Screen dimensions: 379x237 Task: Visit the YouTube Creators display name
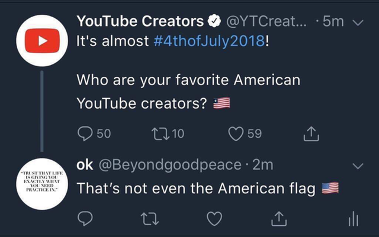pos(140,21)
